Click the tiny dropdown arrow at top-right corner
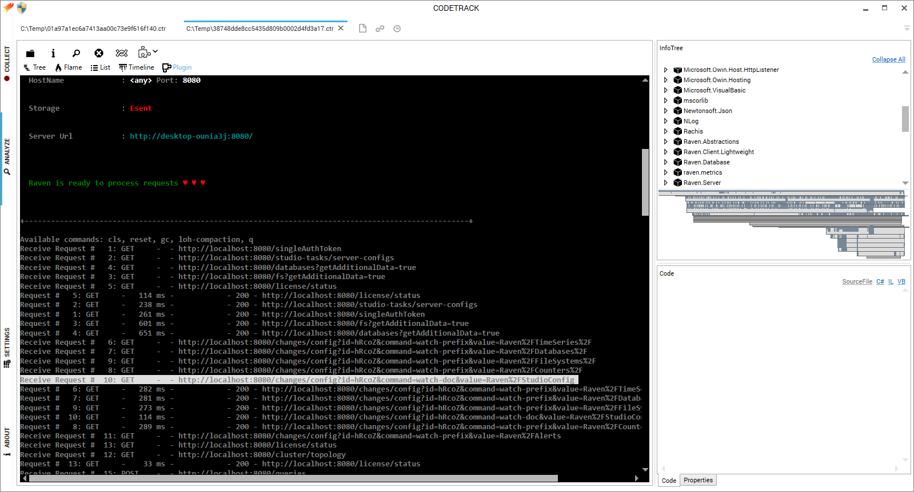Screen dimensions: 914x492 click(x=907, y=28)
